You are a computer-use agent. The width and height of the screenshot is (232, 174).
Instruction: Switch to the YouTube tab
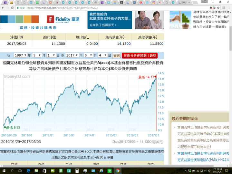point(141,2)
